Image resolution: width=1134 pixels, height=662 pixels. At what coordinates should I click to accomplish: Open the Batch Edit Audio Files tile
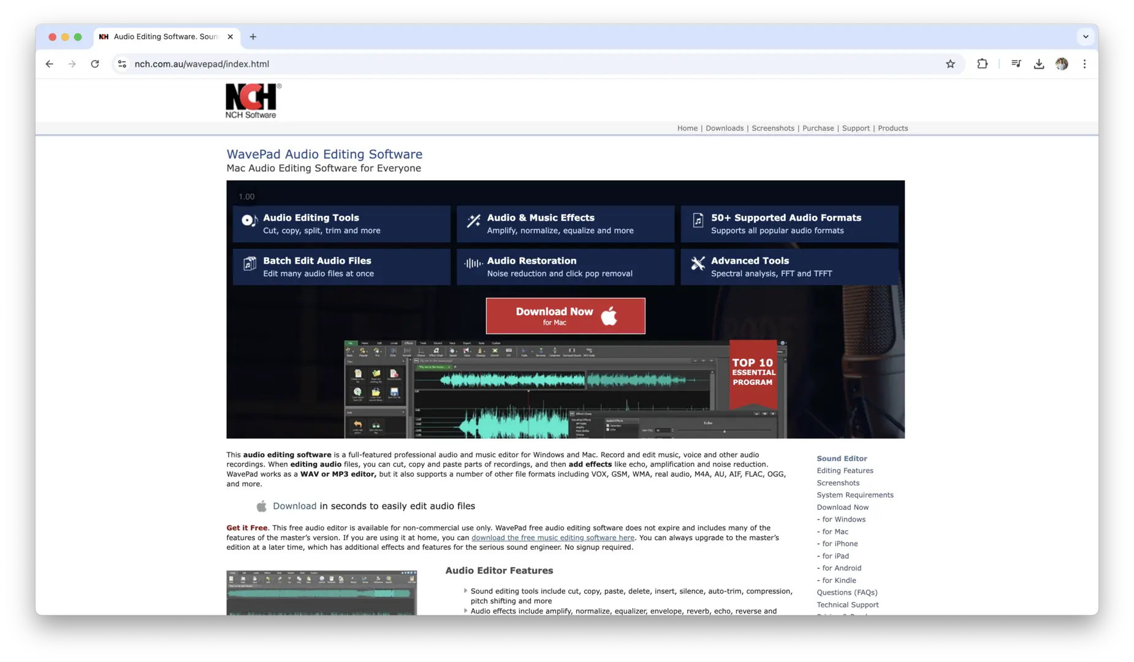tap(341, 267)
